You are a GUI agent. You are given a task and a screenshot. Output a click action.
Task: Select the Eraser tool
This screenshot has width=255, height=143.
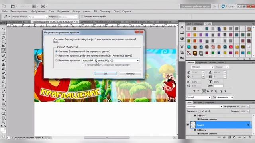[x=3, y=73]
